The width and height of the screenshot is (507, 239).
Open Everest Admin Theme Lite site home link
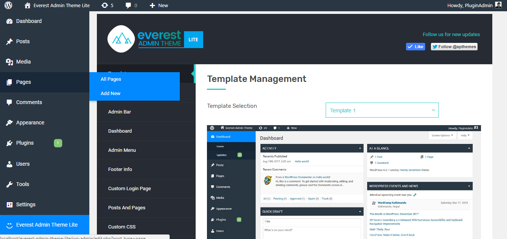(x=57, y=5)
